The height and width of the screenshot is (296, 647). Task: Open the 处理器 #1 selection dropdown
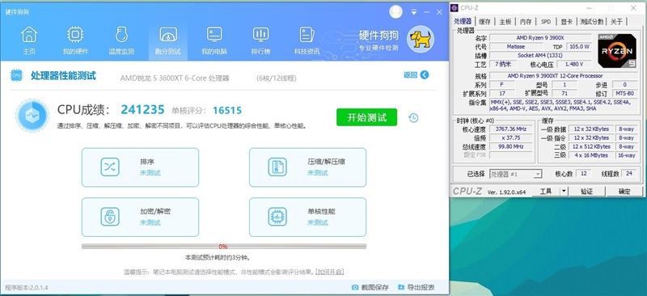(x=515, y=174)
